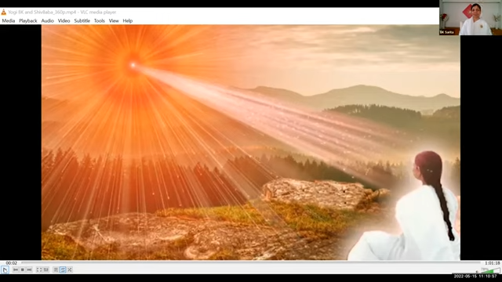Viewport: 502px width, 282px height.
Task: Skip to previous media track
Action: click(16, 269)
